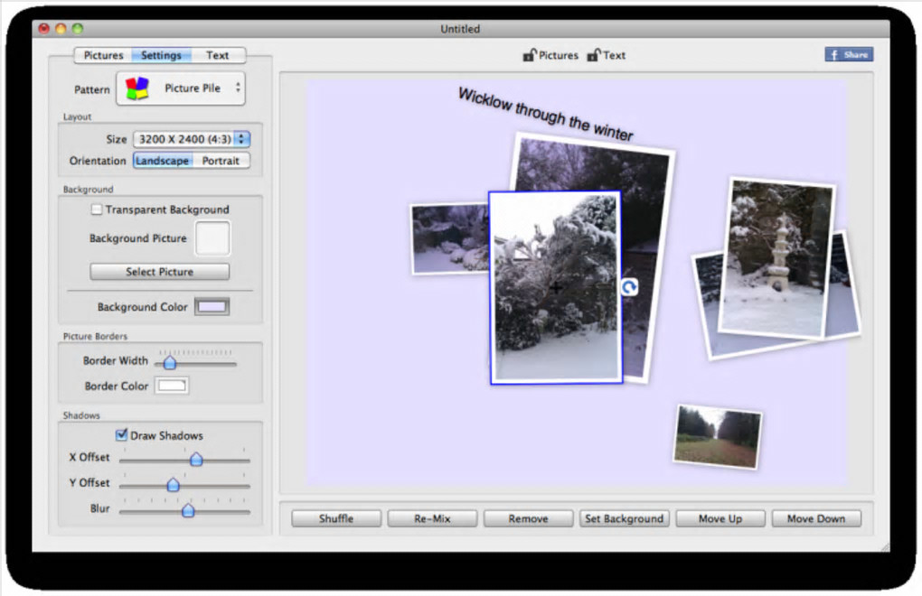922x596 pixels.
Task: Enable the Transparent Background checkbox
Action: (97, 209)
